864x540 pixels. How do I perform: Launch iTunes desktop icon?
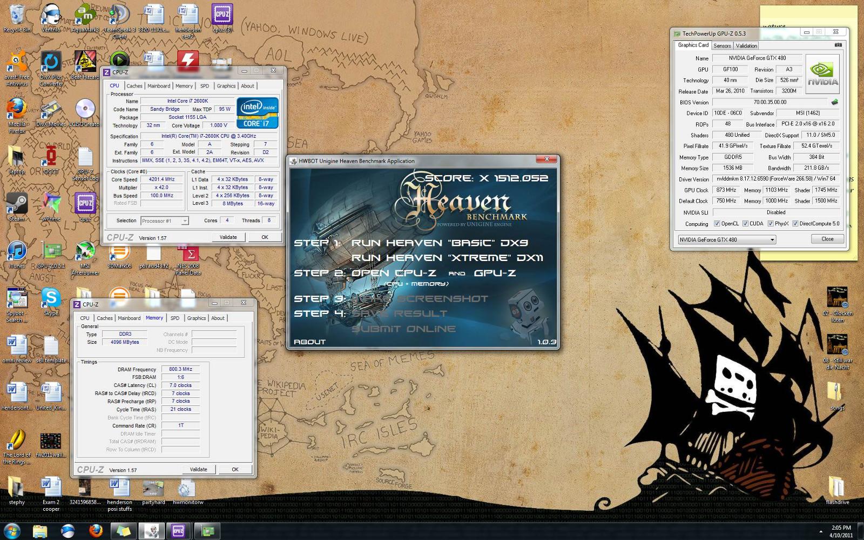17,254
